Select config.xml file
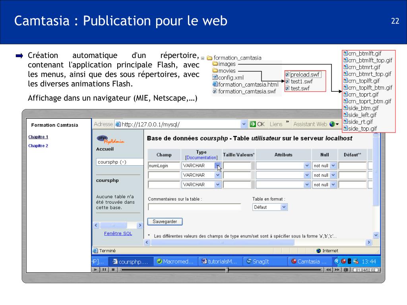 click(x=228, y=77)
